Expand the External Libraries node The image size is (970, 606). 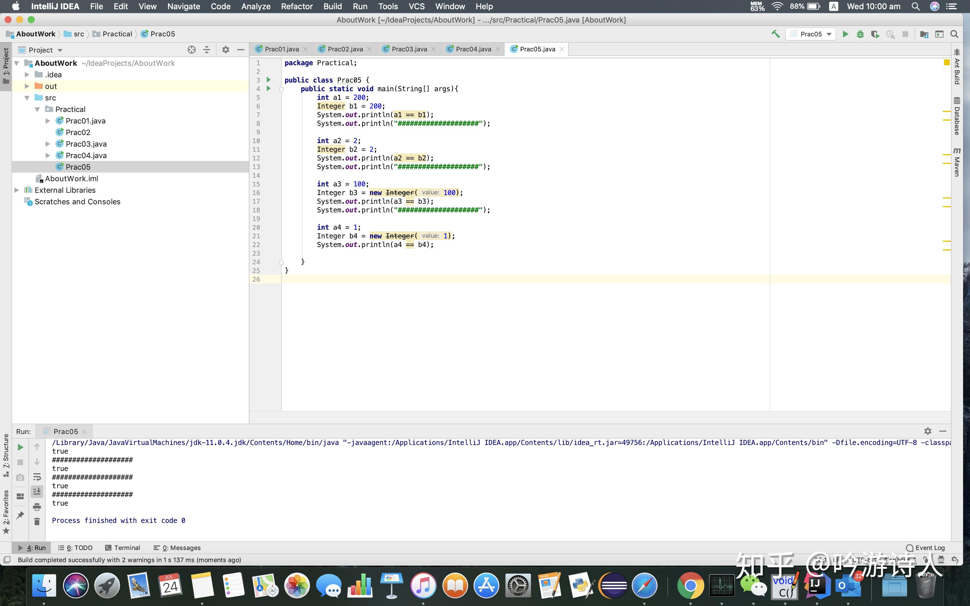pyautogui.click(x=17, y=190)
